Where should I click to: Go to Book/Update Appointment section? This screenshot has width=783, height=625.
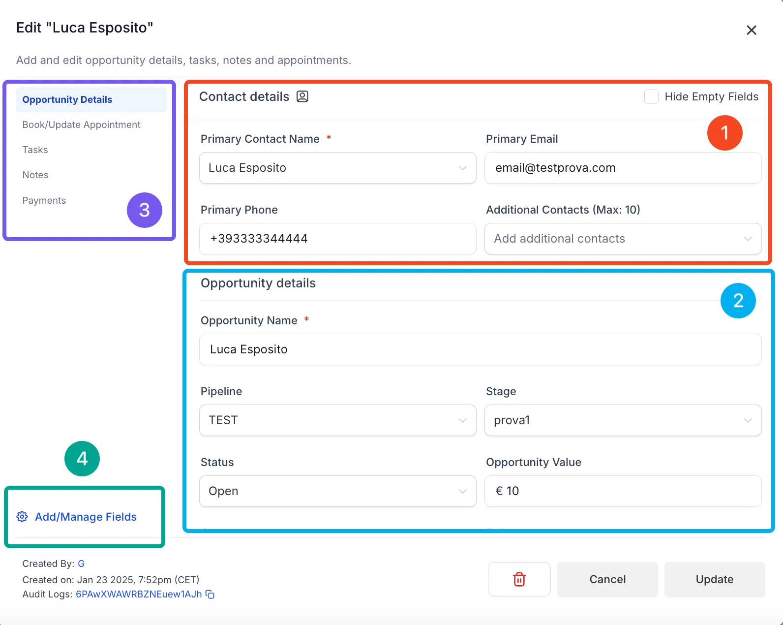point(81,125)
